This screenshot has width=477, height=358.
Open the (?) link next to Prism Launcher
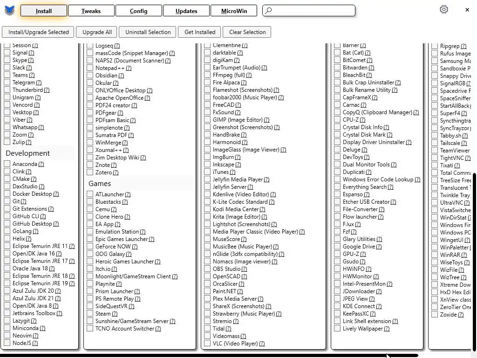137,291
